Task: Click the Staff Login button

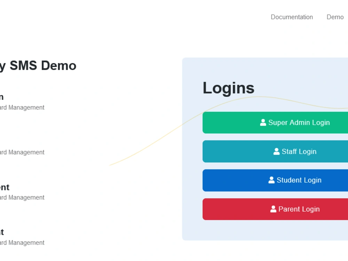Action: point(275,151)
